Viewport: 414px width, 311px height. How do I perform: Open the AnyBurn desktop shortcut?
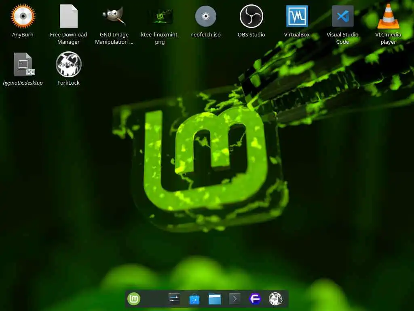[x=23, y=16]
